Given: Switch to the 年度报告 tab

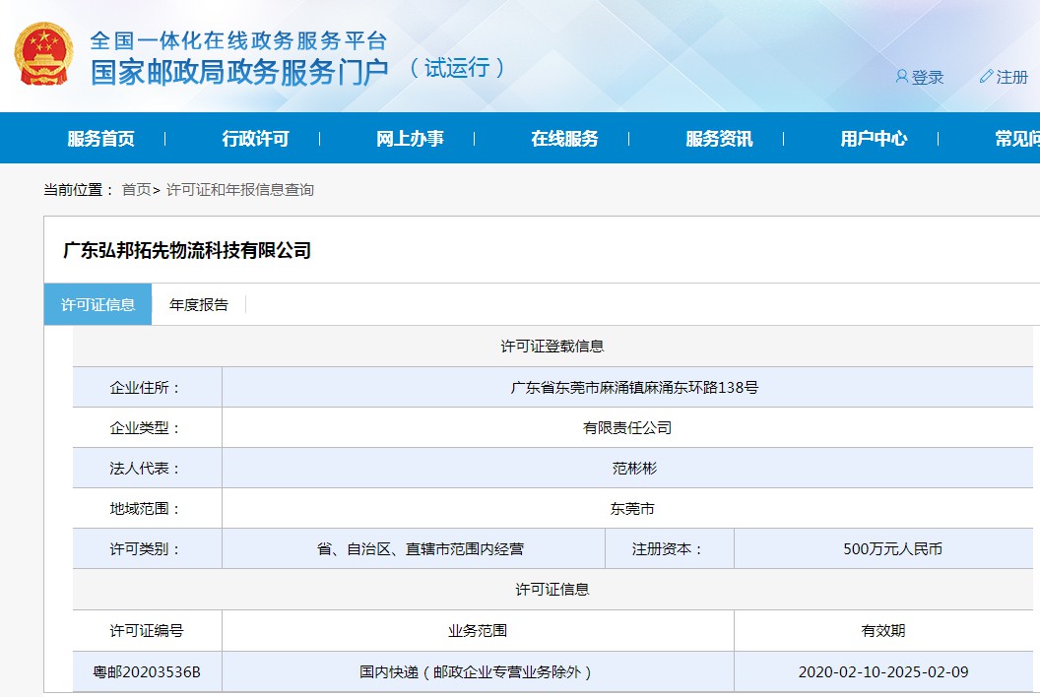Looking at the screenshot, I should point(198,304).
